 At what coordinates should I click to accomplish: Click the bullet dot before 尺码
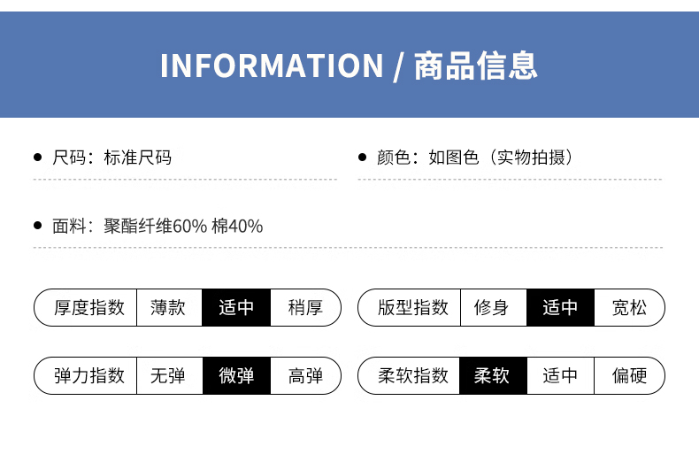click(37, 158)
